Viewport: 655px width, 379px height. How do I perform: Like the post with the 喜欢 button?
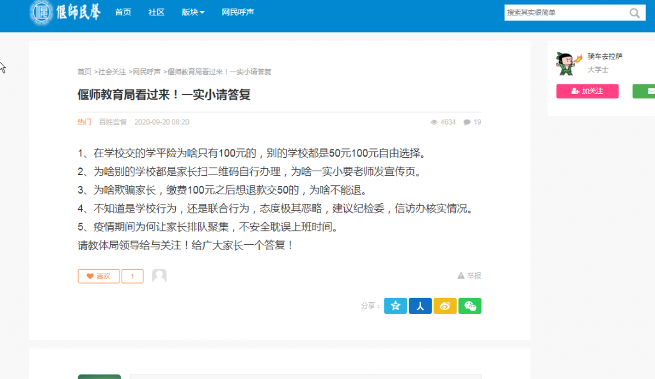tap(99, 276)
